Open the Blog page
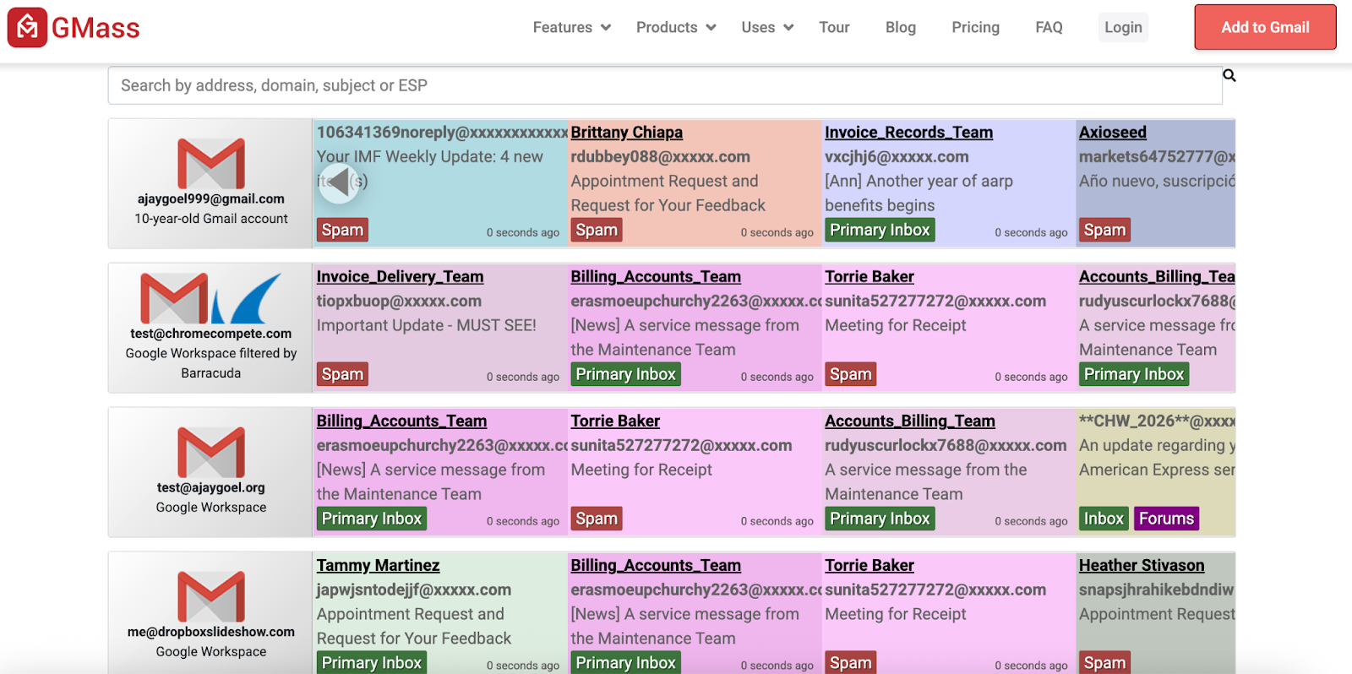The image size is (1352, 674). click(x=901, y=27)
